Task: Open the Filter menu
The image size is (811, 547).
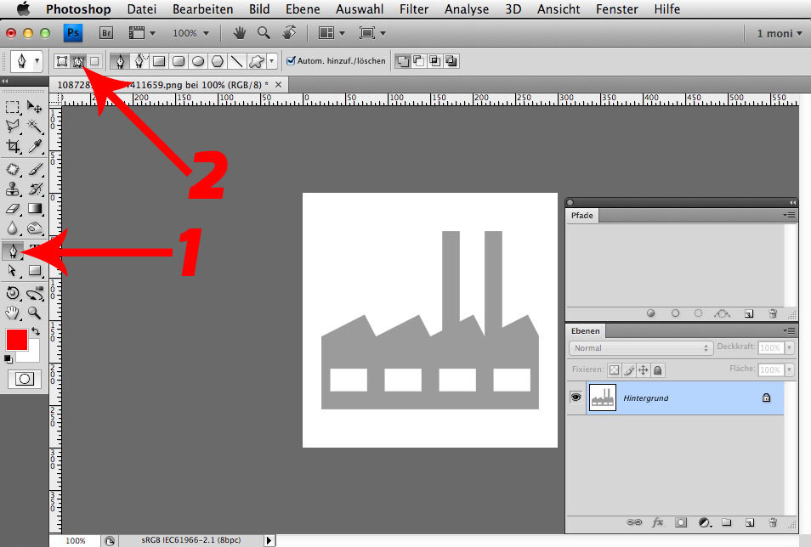Action: pos(414,8)
